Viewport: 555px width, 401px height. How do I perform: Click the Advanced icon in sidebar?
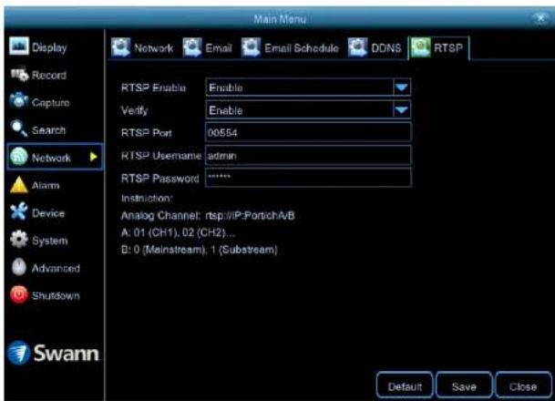(19, 267)
